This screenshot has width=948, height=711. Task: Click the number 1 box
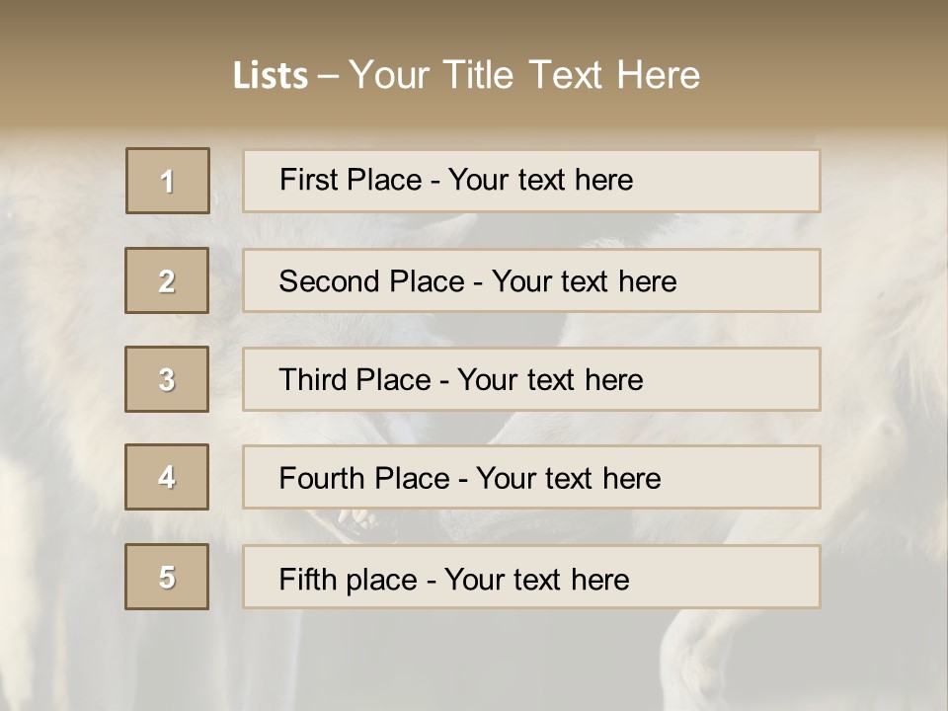coord(168,181)
